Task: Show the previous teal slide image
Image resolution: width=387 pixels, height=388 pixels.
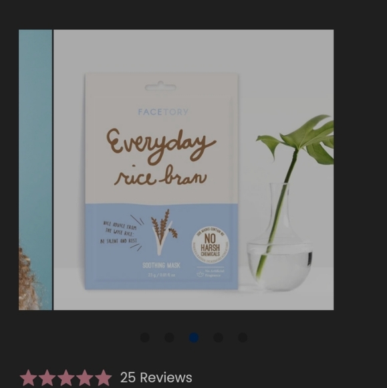Action: tap(35, 170)
